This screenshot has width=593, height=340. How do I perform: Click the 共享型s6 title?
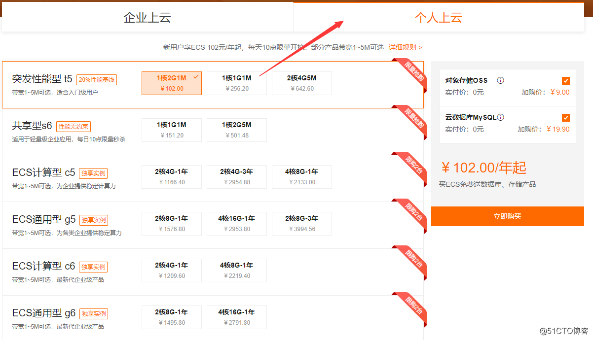tap(32, 126)
